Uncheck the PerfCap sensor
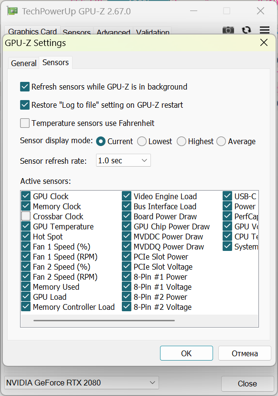 click(227, 216)
